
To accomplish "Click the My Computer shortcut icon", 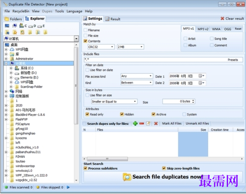I will coord(14,26).
